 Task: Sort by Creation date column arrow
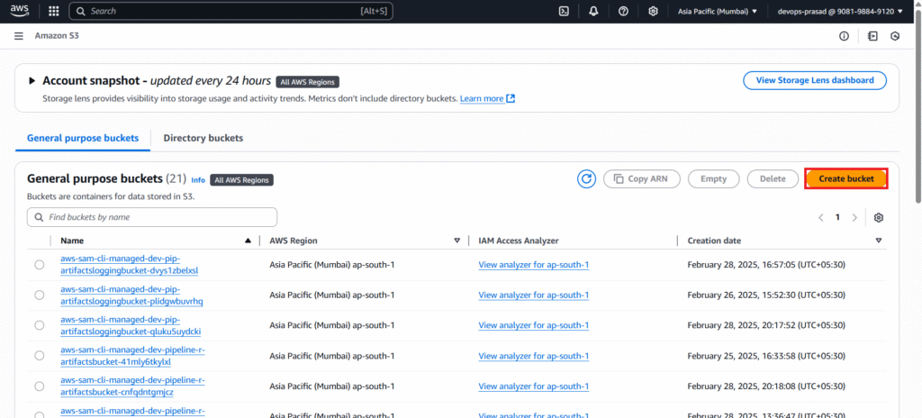point(879,241)
